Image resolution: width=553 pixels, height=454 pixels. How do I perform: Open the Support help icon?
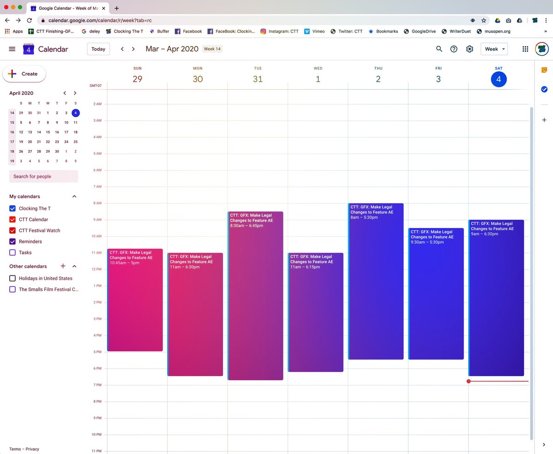pyautogui.click(x=454, y=49)
